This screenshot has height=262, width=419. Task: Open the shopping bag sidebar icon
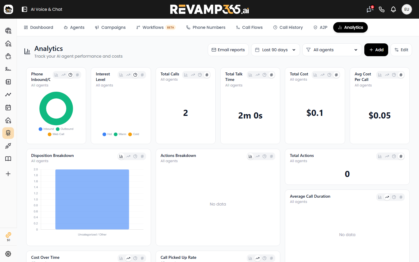[x=8, y=56]
